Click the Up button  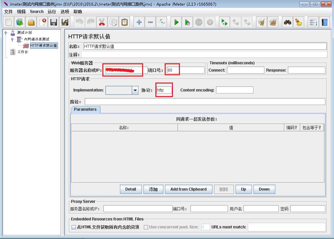click(244, 189)
